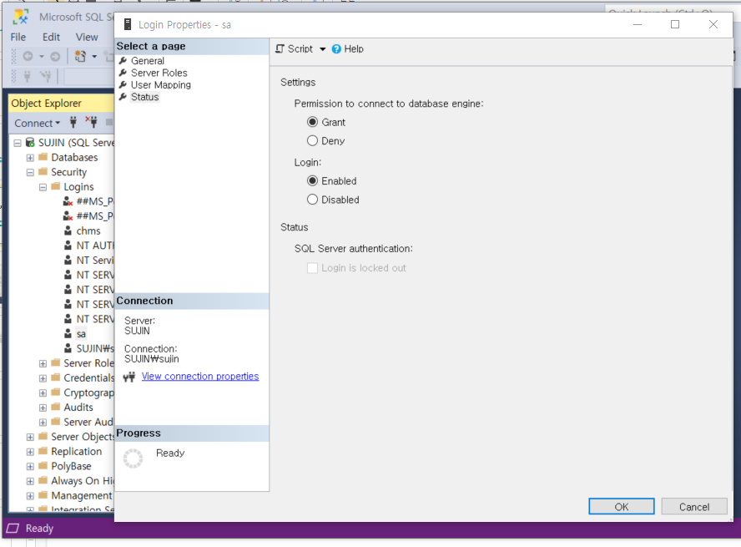Click the first ##MS_P disabled login icon
The width and height of the screenshot is (741, 547).
[68, 201]
